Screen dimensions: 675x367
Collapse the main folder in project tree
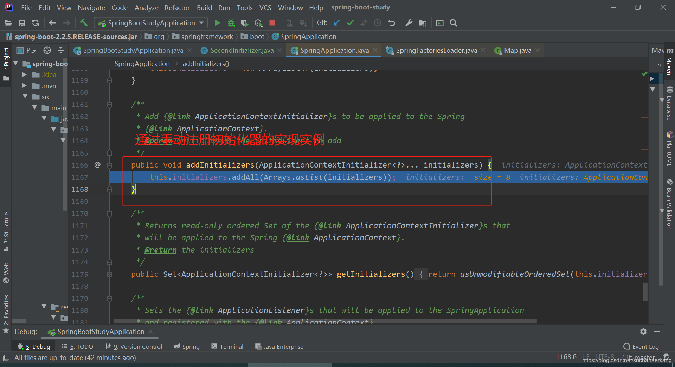(34, 107)
